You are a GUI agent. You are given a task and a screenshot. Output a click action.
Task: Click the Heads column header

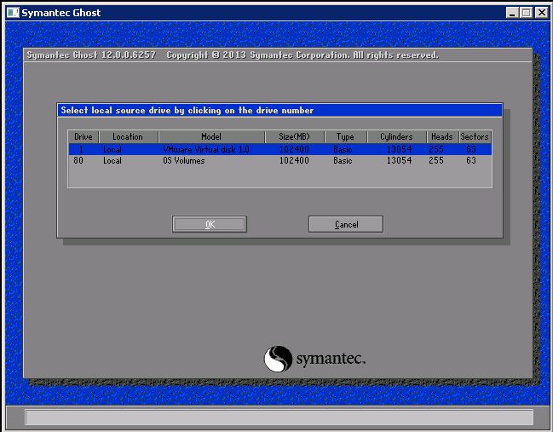coord(442,137)
